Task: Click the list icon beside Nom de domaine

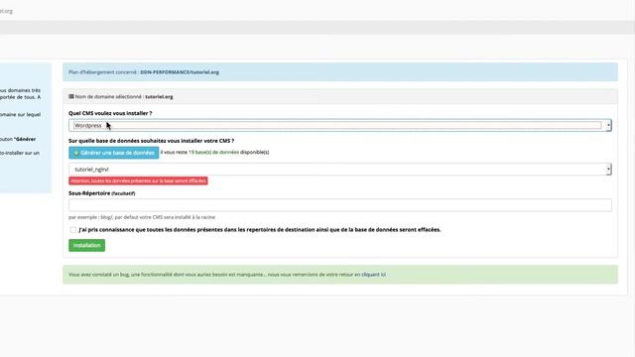Action: [x=71, y=96]
